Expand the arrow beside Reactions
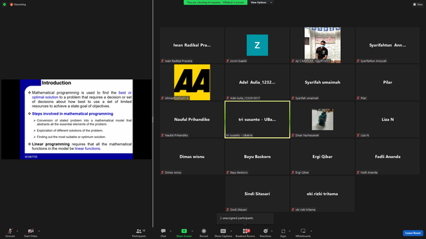 click(x=272, y=231)
